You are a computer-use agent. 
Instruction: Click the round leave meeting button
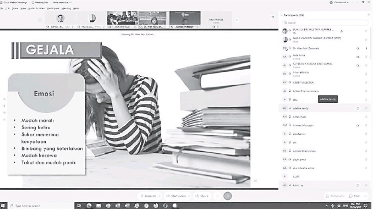[x=227, y=196]
